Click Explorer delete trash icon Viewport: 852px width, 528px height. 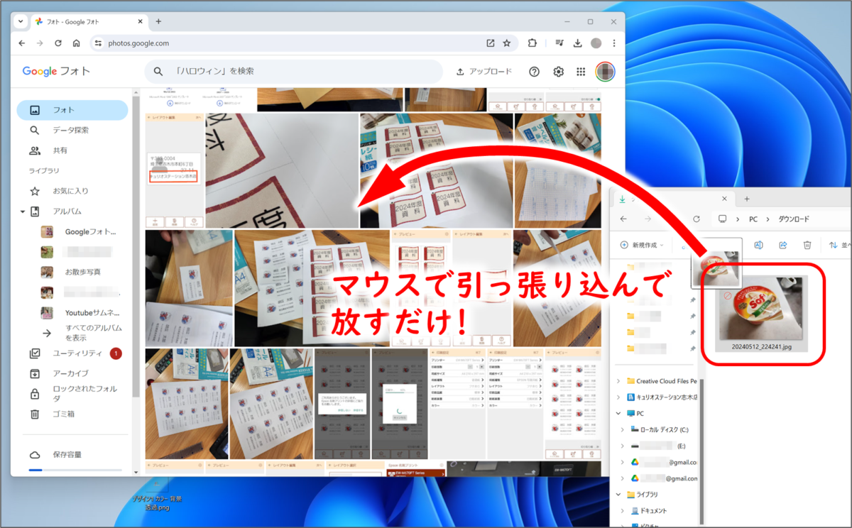click(807, 245)
